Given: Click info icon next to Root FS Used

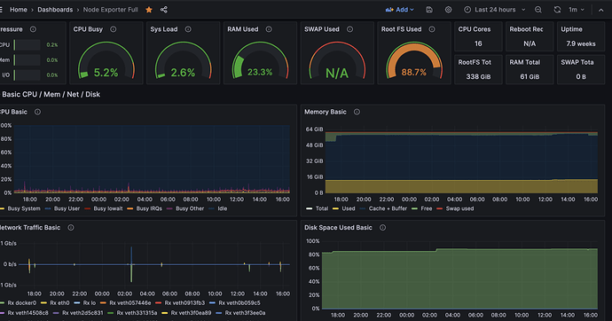Looking at the screenshot, I should tap(432, 29).
